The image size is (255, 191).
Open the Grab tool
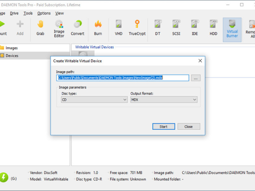pyautogui.click(x=40, y=28)
